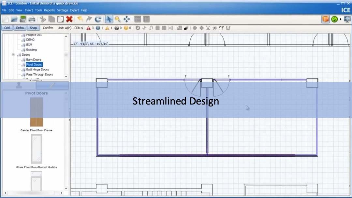Open the Help menu

pyautogui.click(x=84, y=10)
